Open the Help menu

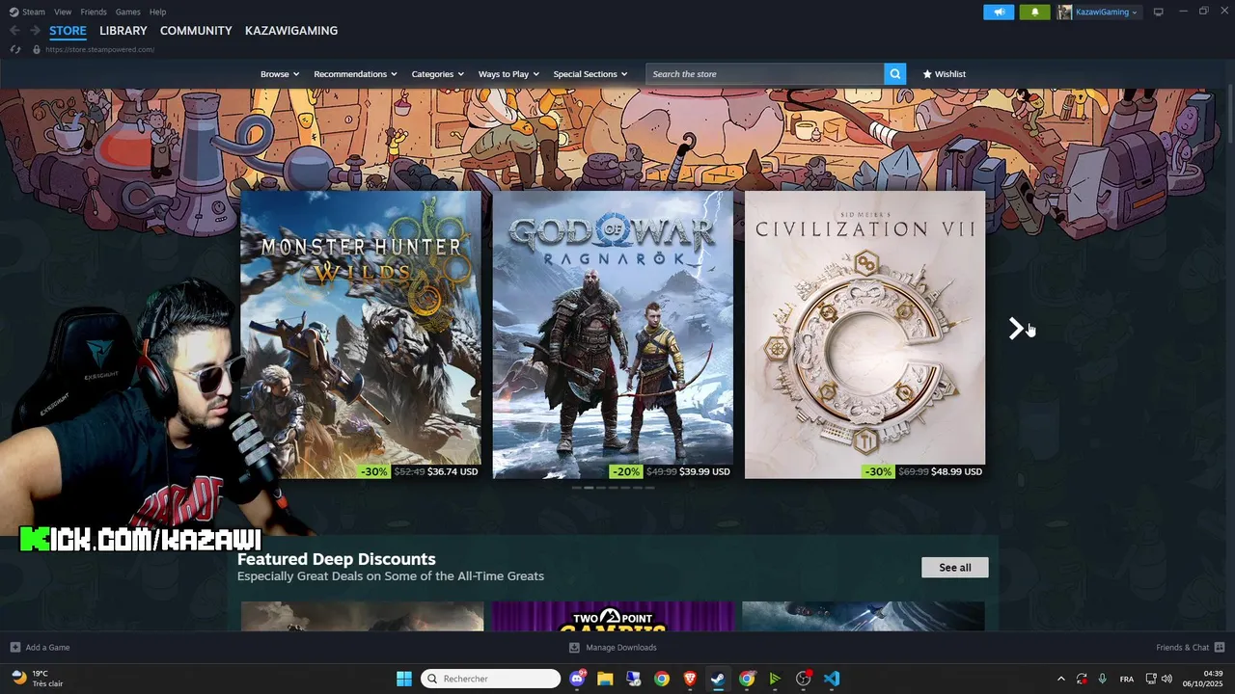(157, 12)
